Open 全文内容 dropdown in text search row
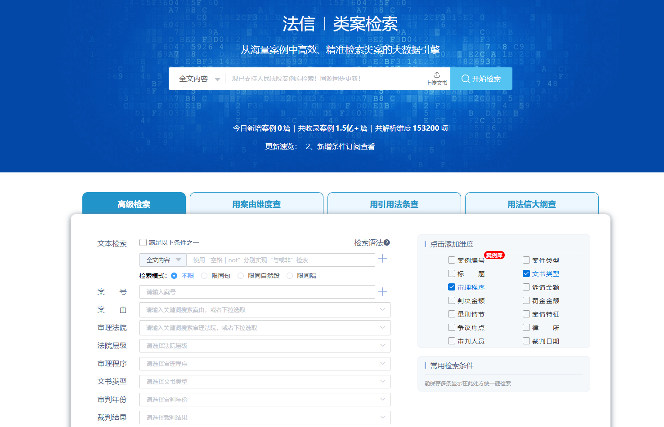 pos(163,260)
